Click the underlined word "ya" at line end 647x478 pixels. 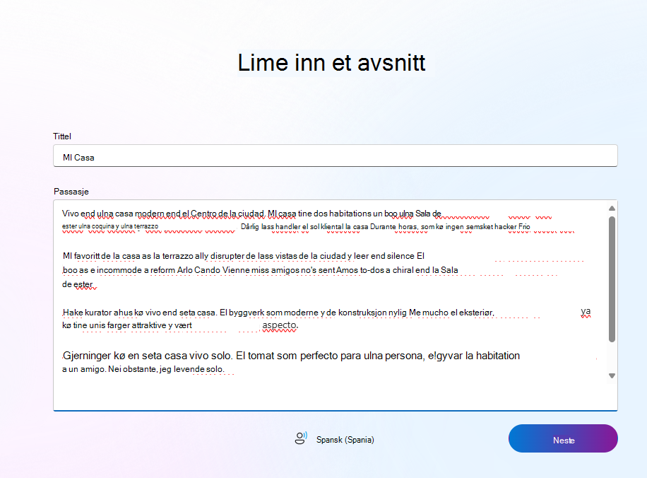click(586, 311)
